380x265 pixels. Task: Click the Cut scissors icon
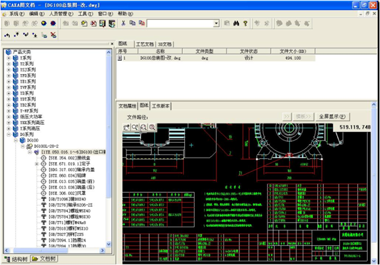point(123,23)
